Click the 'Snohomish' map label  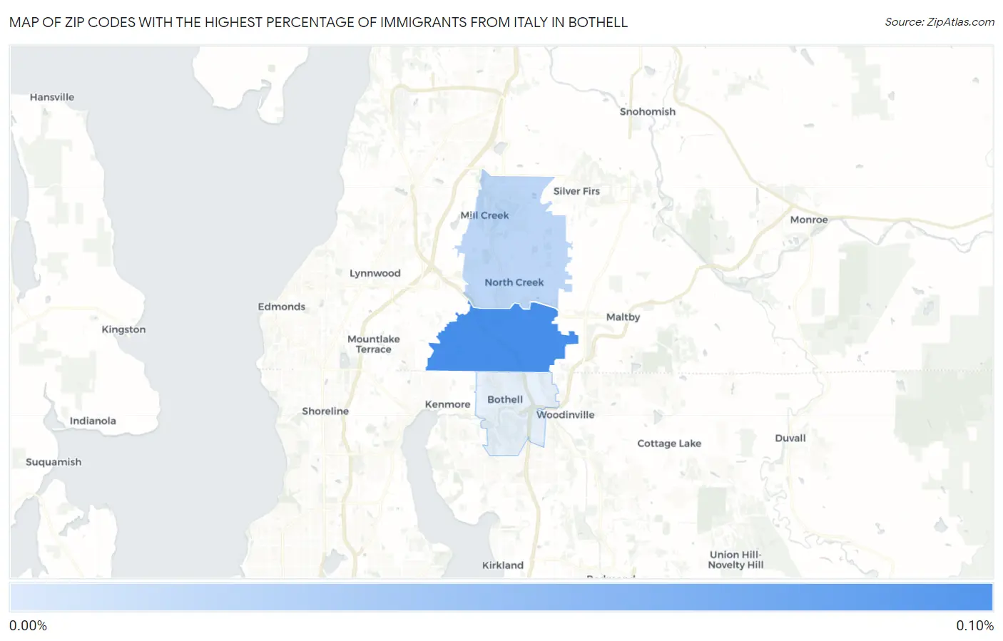tap(647, 111)
